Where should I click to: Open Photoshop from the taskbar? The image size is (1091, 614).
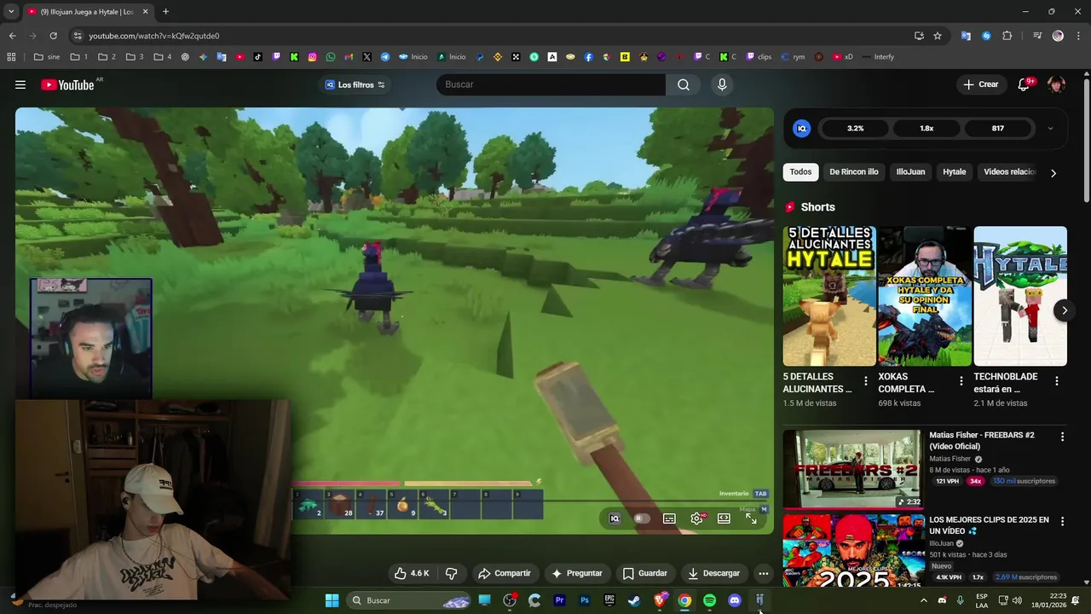pyautogui.click(x=585, y=600)
